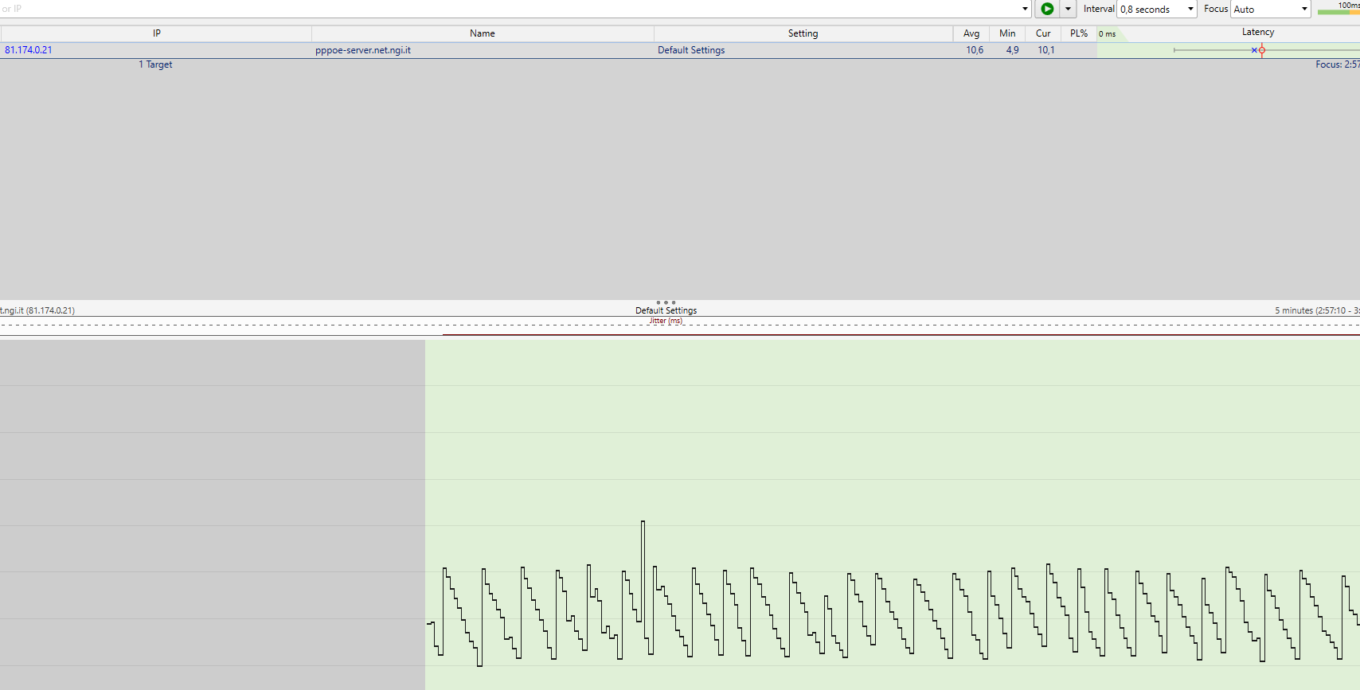Image resolution: width=1360 pixels, height=690 pixels.
Task: Click the Jitter (ms) graph label
Action: click(x=666, y=321)
